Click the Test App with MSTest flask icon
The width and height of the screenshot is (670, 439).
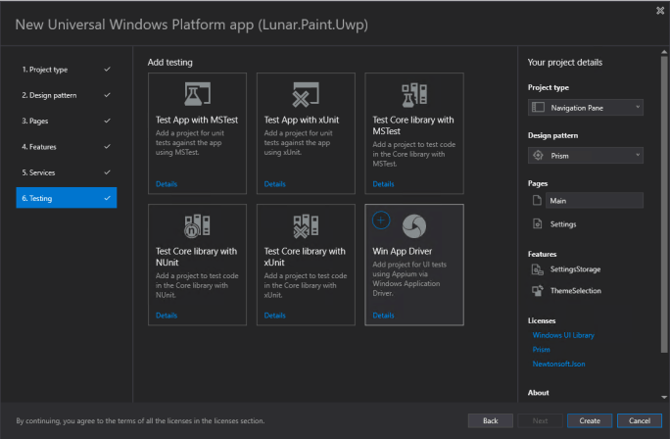click(197, 94)
